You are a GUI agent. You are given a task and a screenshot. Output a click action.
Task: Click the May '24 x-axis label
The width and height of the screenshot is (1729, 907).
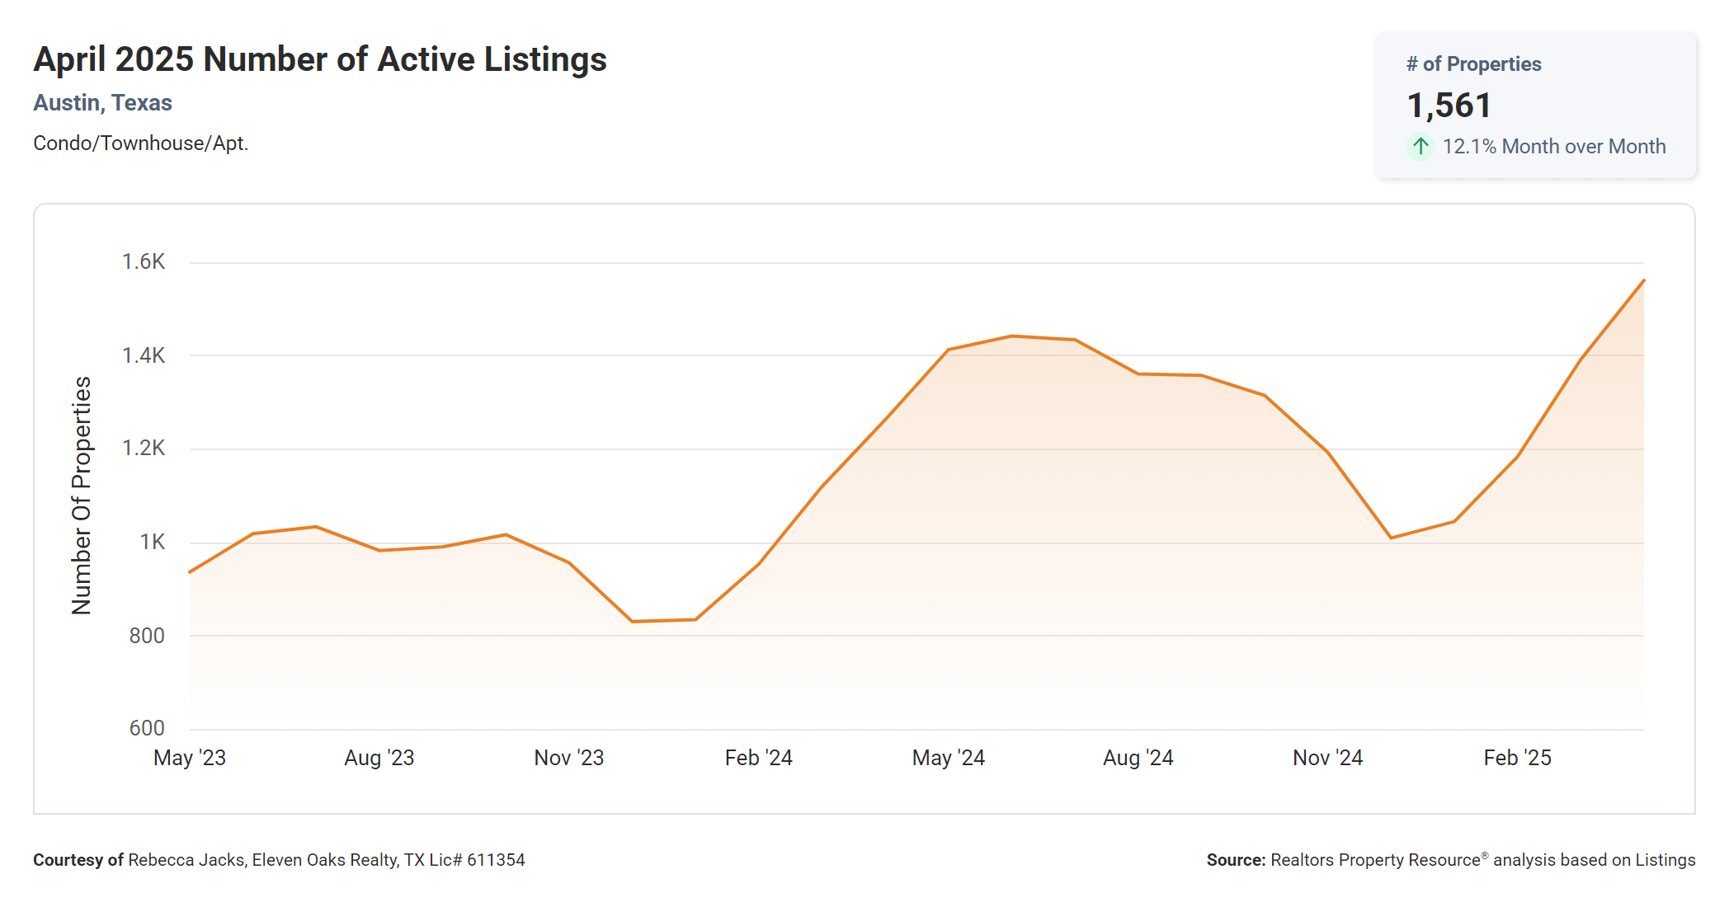click(949, 758)
